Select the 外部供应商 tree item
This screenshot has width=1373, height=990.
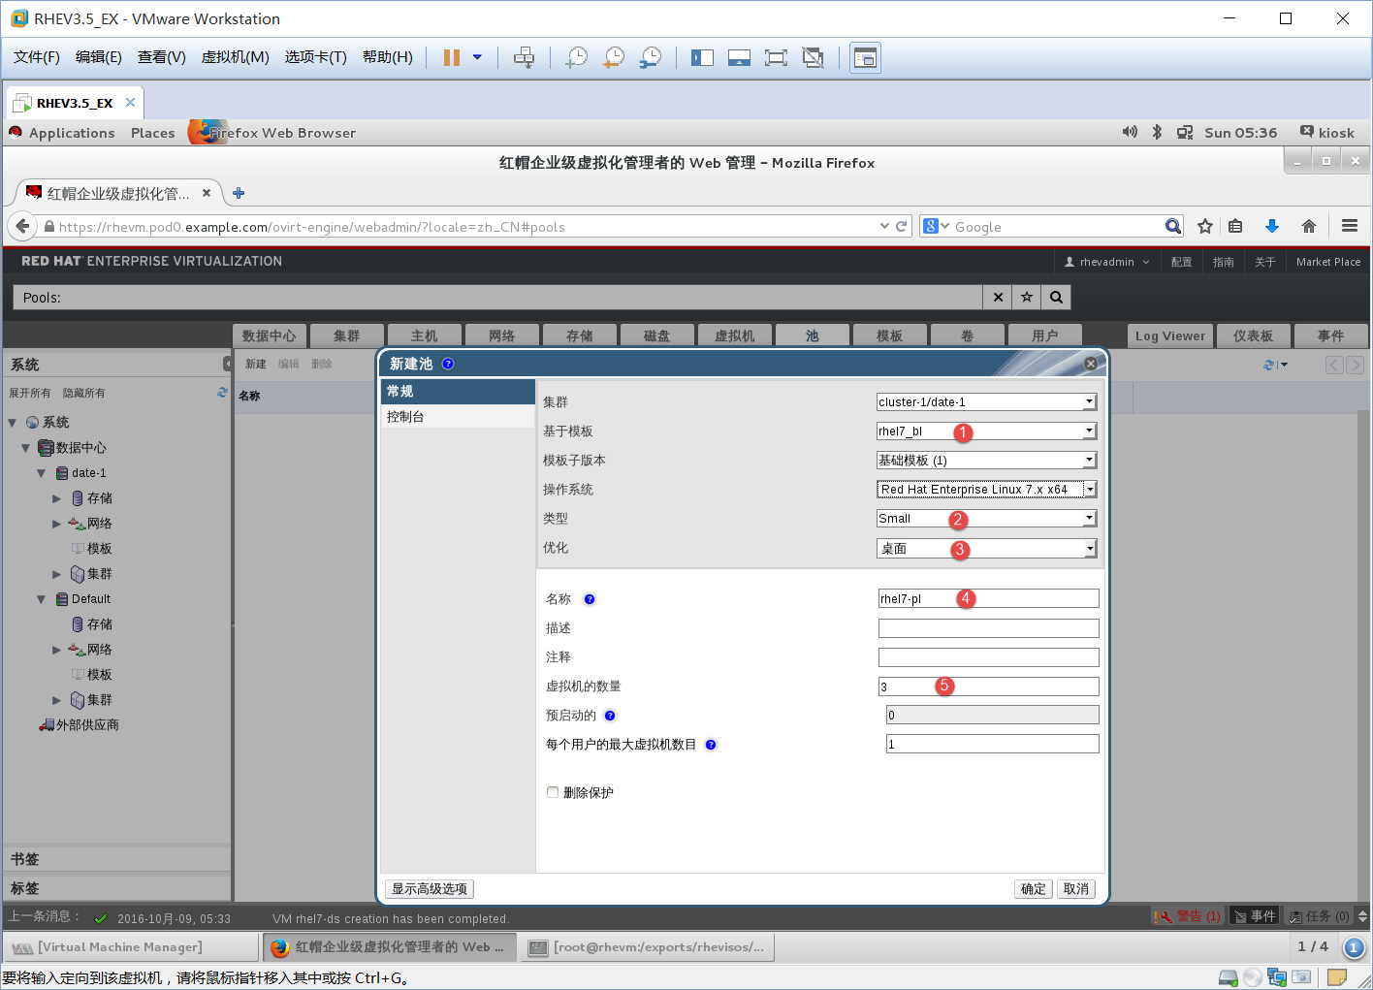pos(80,725)
